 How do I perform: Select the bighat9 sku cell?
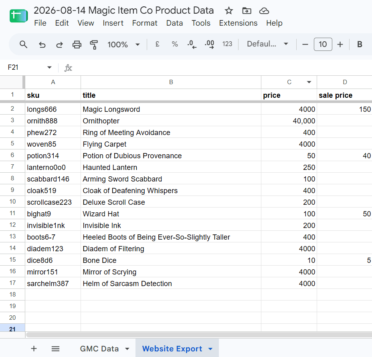click(x=53, y=214)
